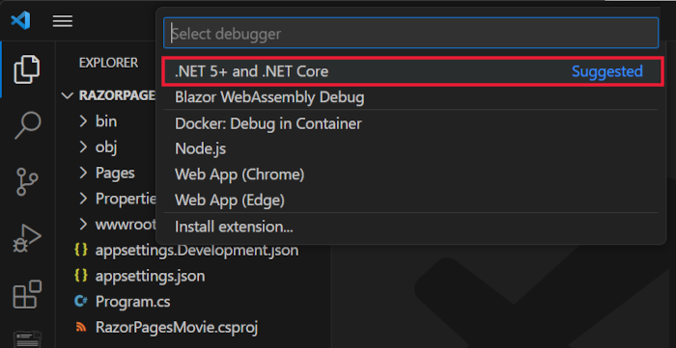Viewport: 676px width, 348px height.
Task: Click the Select debugger input field
Action: click(410, 33)
